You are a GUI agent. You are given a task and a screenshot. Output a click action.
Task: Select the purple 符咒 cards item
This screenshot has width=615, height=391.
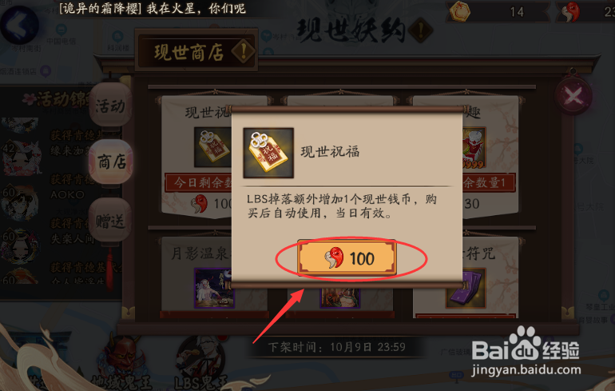click(466, 288)
